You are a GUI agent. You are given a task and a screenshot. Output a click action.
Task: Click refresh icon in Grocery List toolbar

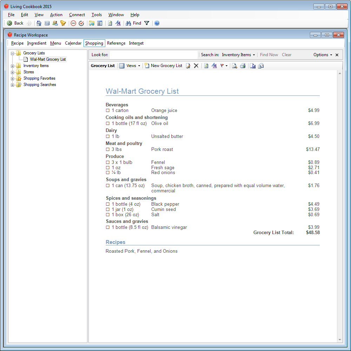point(206,66)
